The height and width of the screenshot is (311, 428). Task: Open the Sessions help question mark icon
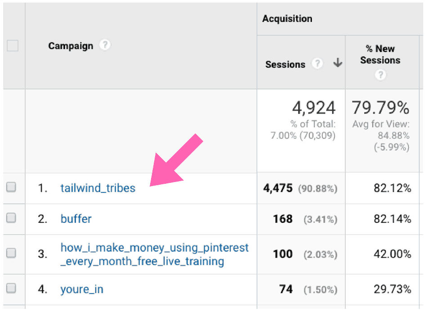tap(317, 63)
